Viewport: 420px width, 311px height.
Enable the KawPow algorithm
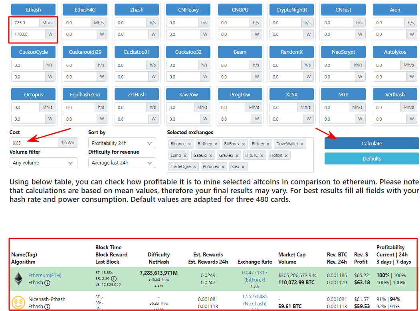point(188,95)
